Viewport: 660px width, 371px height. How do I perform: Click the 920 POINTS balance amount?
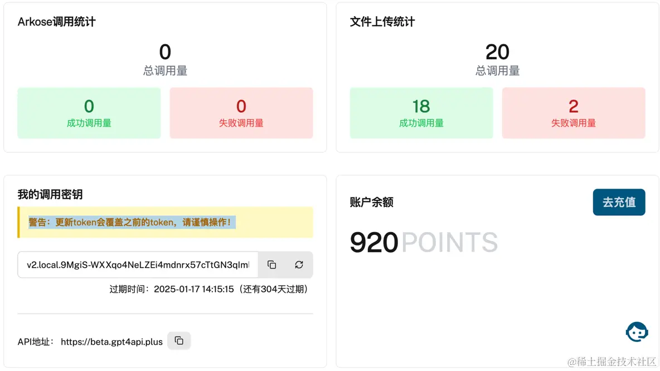click(424, 243)
